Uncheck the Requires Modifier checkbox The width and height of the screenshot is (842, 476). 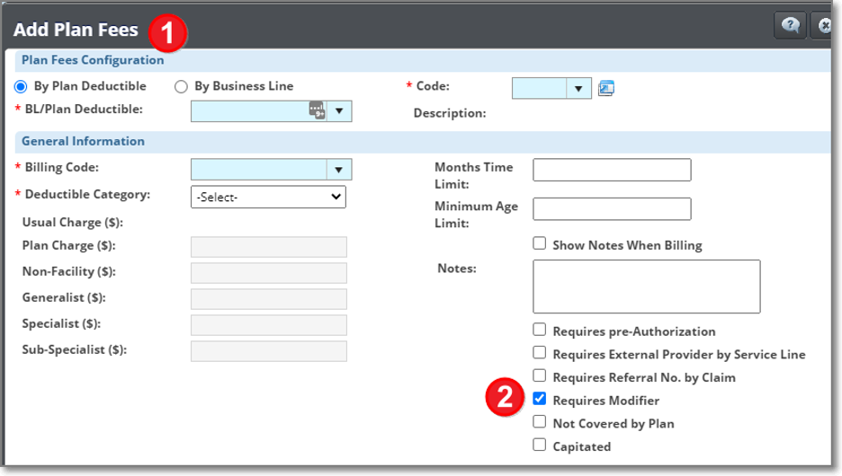[x=540, y=399]
